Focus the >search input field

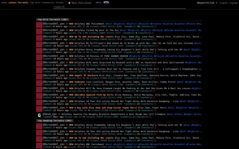tap(119, 7)
